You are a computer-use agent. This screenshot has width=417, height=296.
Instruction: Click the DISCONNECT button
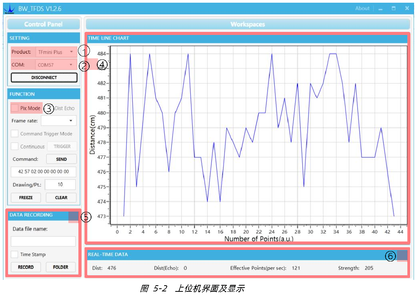tap(44, 78)
